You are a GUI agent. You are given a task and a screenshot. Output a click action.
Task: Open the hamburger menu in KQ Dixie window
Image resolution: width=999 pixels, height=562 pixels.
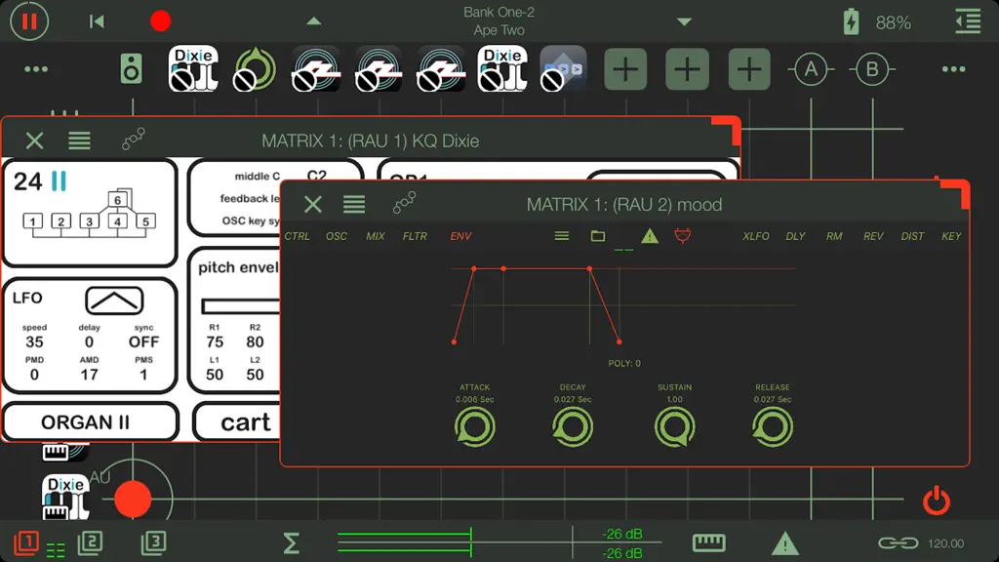(x=79, y=140)
